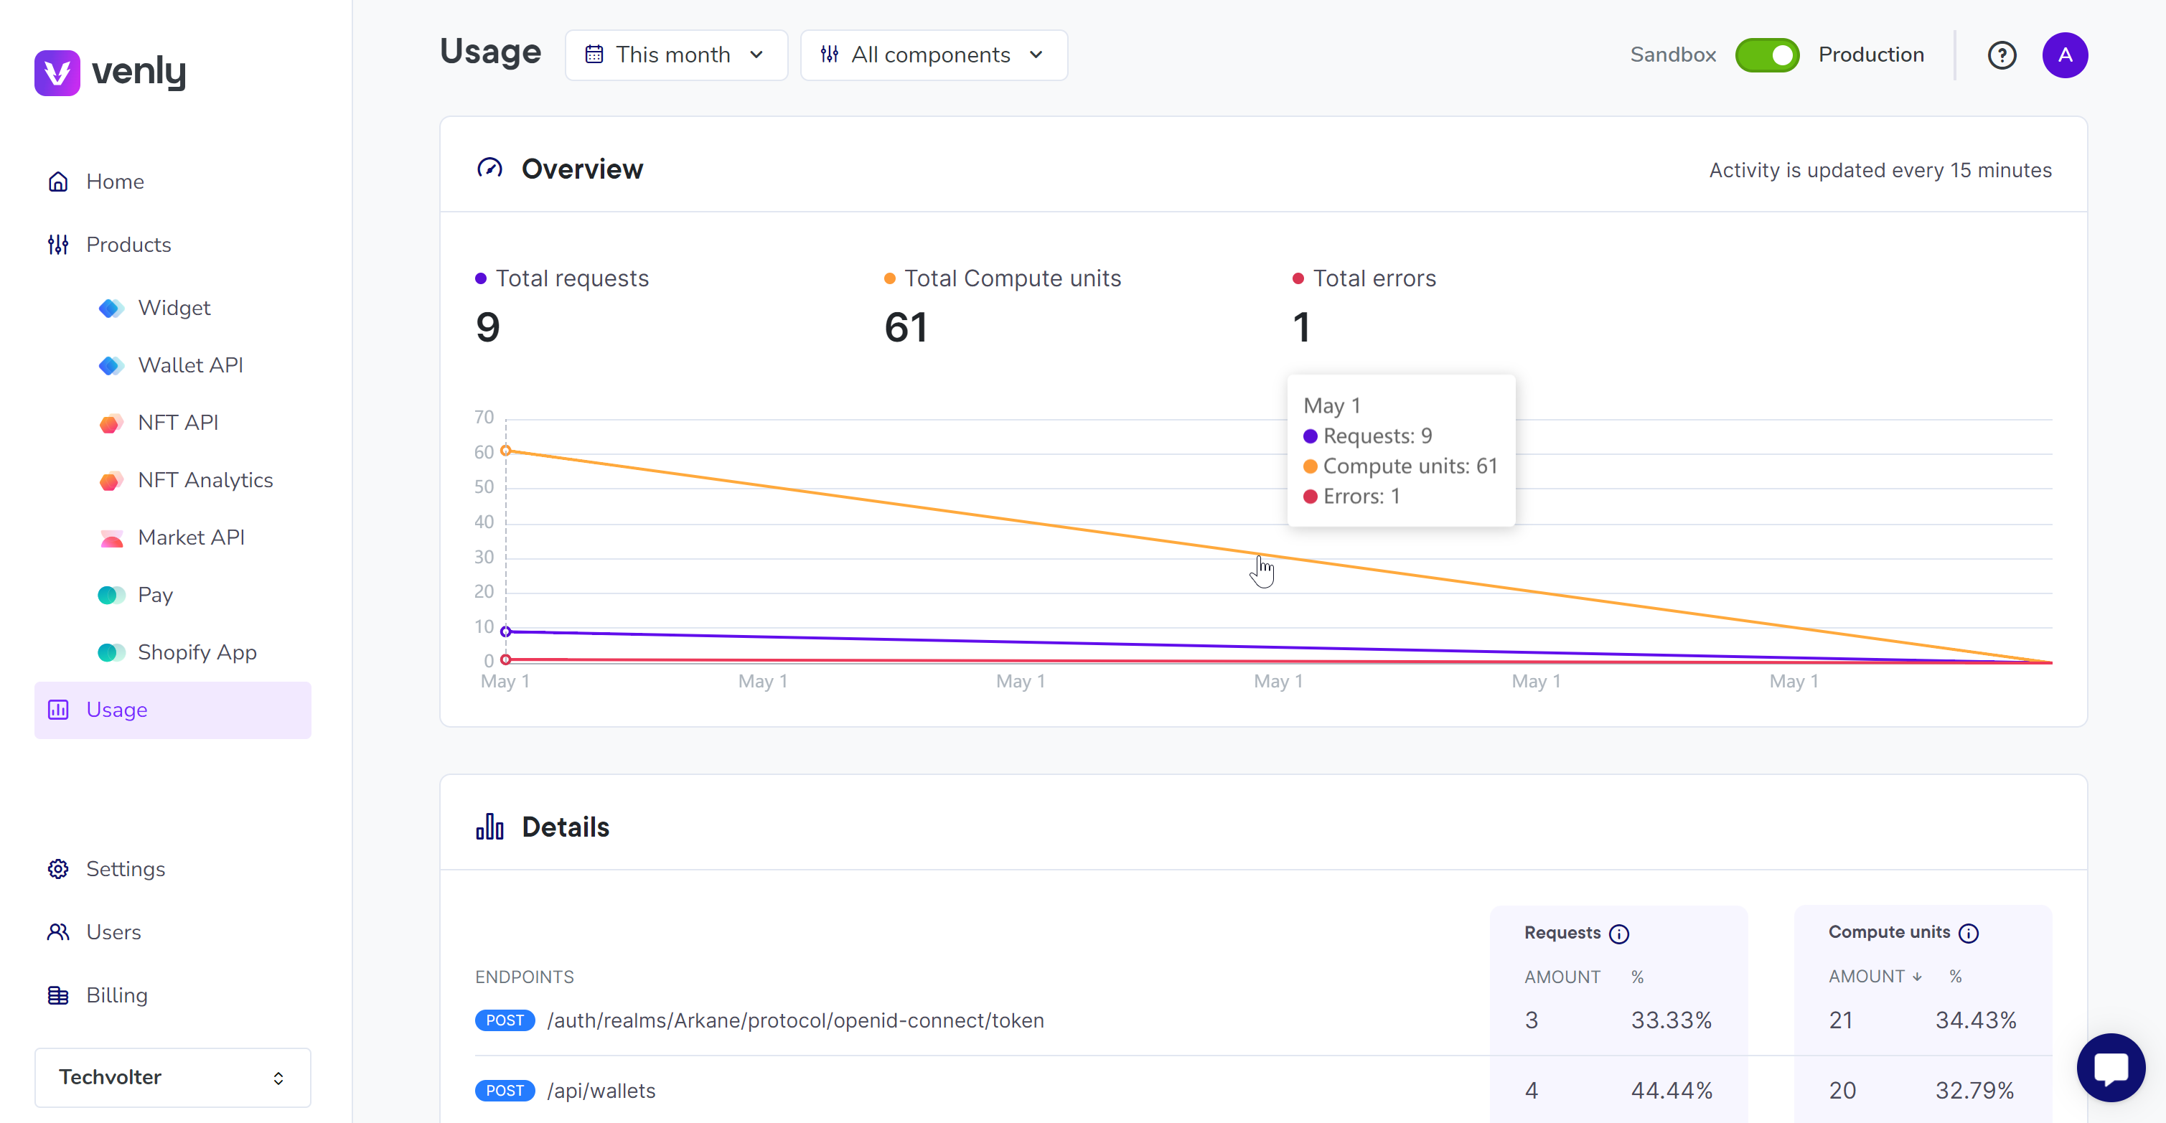Go to NFT API
2166x1123 pixels.
[177, 422]
